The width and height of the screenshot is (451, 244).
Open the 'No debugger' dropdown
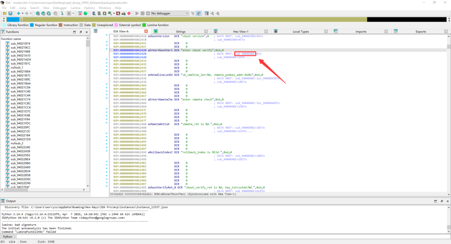coord(170,14)
